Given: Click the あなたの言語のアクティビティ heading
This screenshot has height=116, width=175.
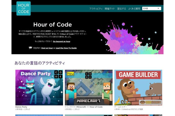Looking at the screenshot, I should (40, 63).
